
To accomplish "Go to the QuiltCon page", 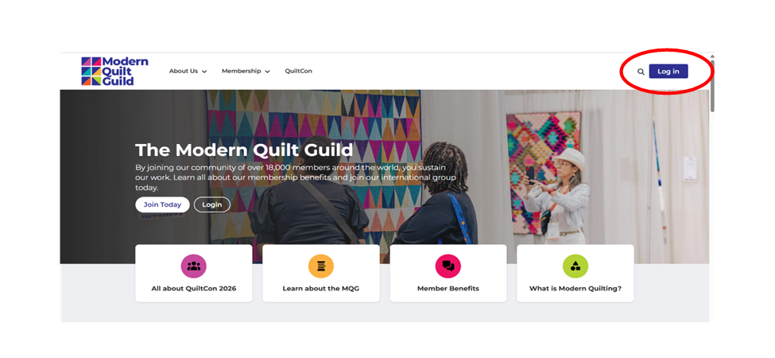I will 299,72.
